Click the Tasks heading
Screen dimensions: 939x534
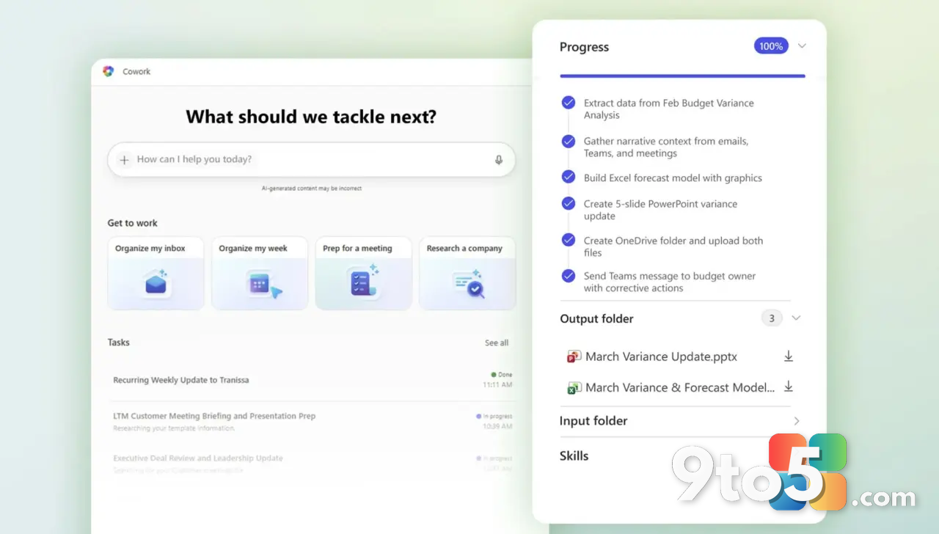coord(119,342)
